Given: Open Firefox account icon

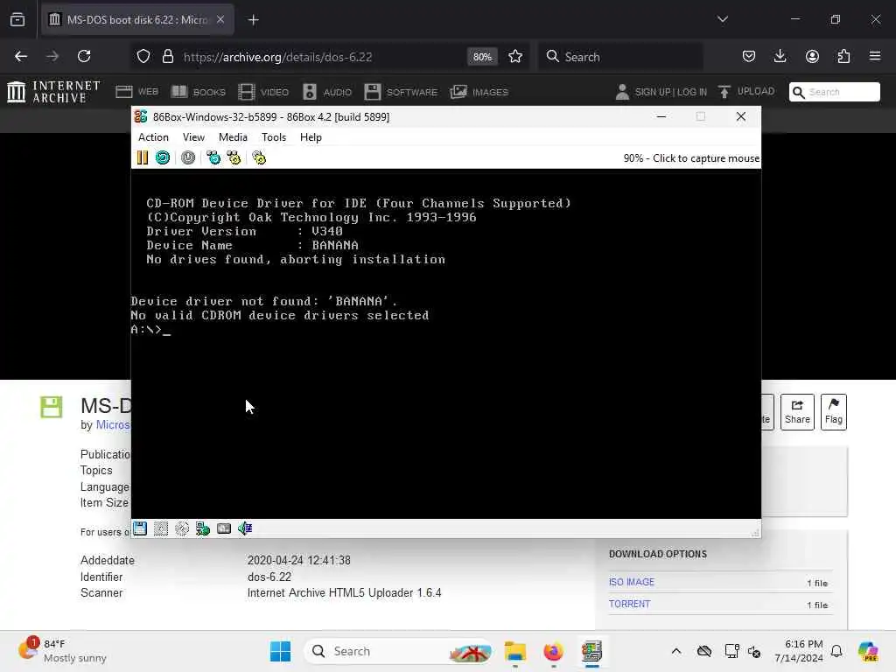Looking at the screenshot, I should click(x=812, y=57).
